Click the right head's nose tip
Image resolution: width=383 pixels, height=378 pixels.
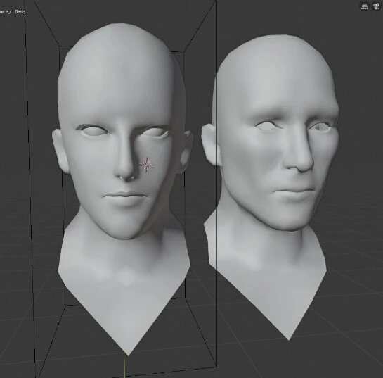[x=301, y=166]
